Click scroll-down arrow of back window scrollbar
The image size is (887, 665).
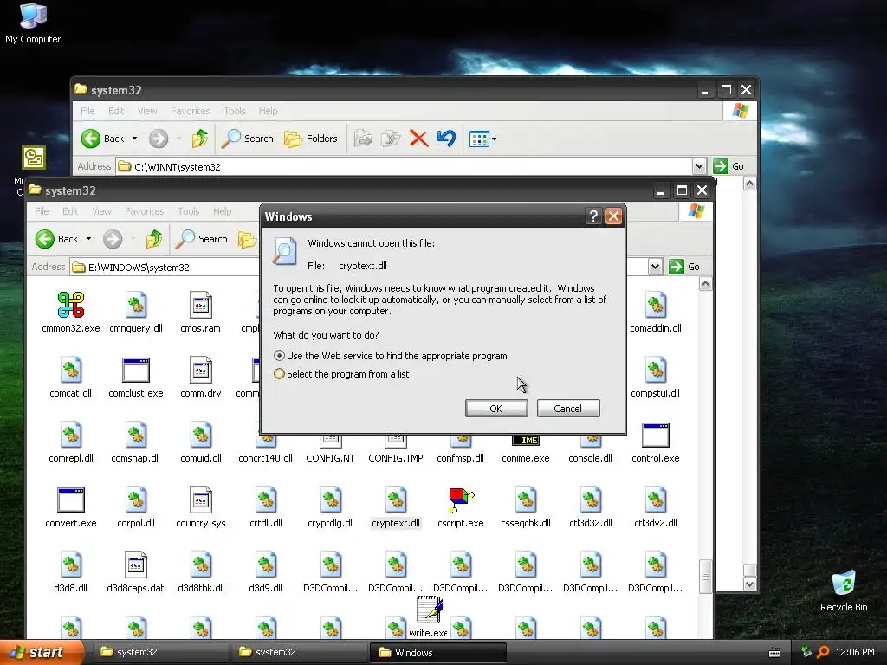pos(749,584)
